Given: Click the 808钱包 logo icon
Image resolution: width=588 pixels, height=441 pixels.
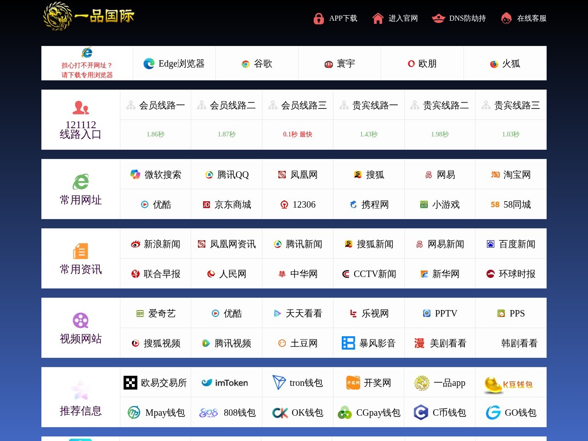Looking at the screenshot, I should [x=209, y=413].
